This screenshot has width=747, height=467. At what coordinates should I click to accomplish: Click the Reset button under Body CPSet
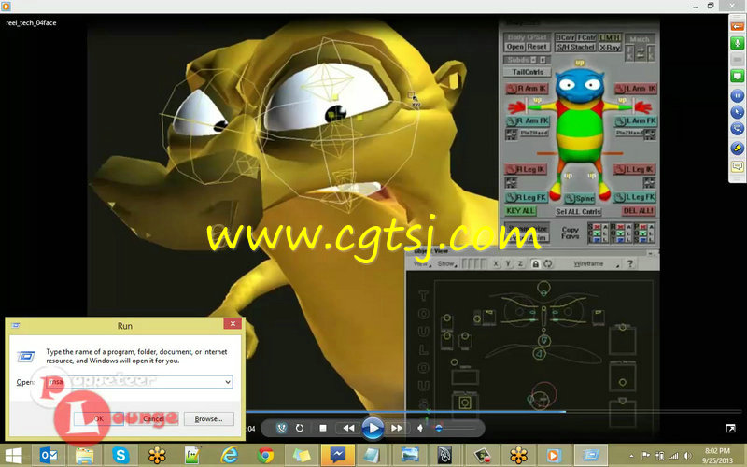click(x=537, y=47)
